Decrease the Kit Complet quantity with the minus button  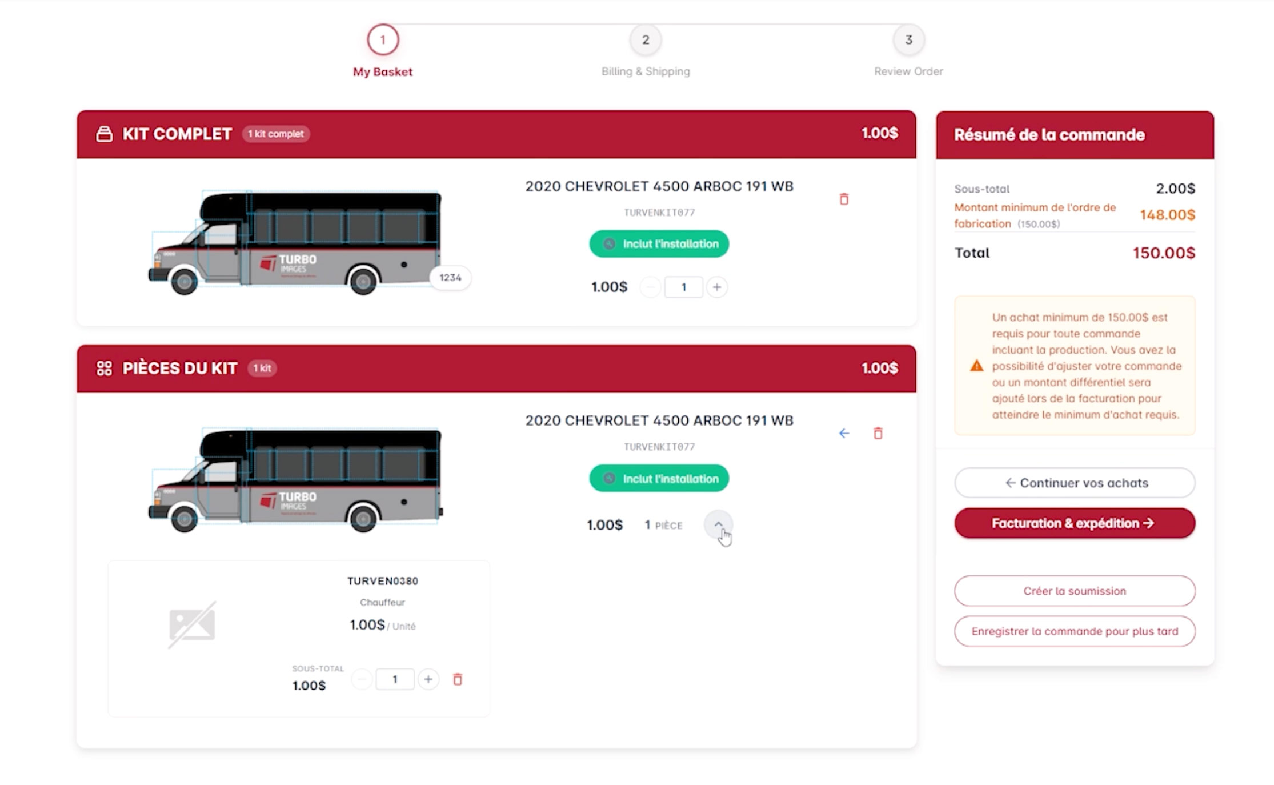[650, 287]
